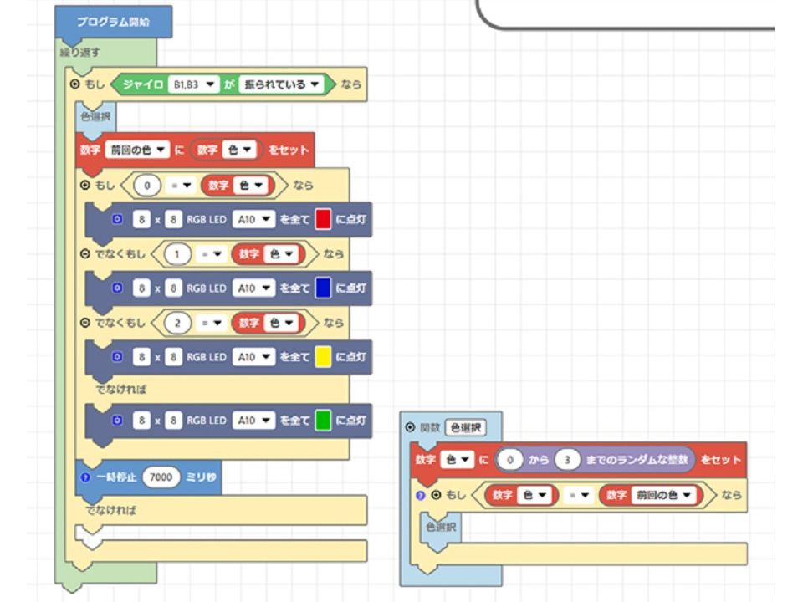803x602 pixels.
Task: Open the 色 variable dropdown in the 2 comparison
Action: click(281, 323)
